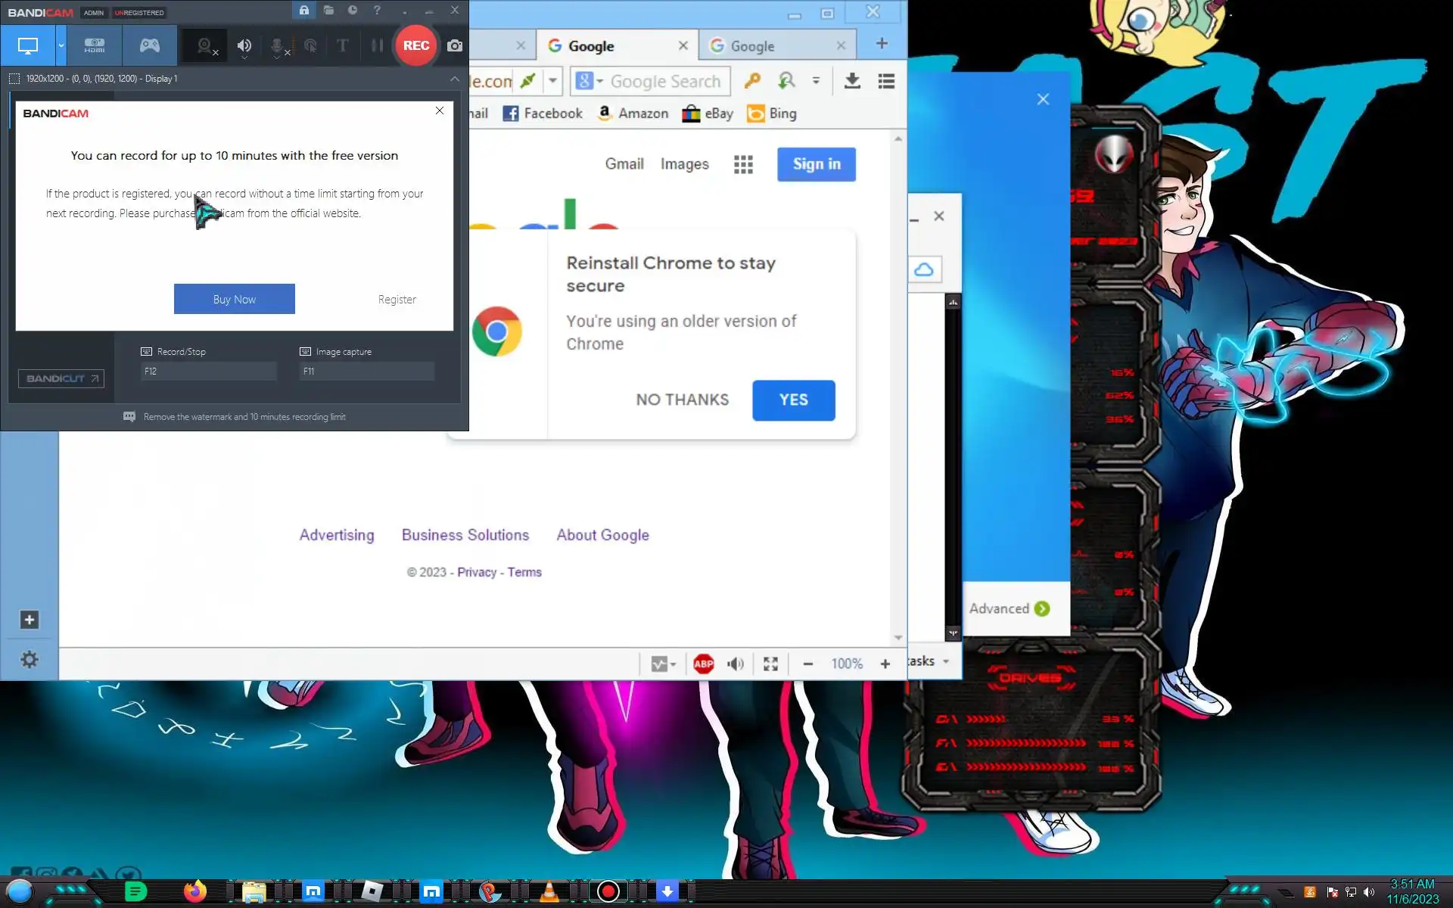1453x908 pixels.
Task: Open Facebook bookmark in bookmarks bar
Action: tap(543, 113)
